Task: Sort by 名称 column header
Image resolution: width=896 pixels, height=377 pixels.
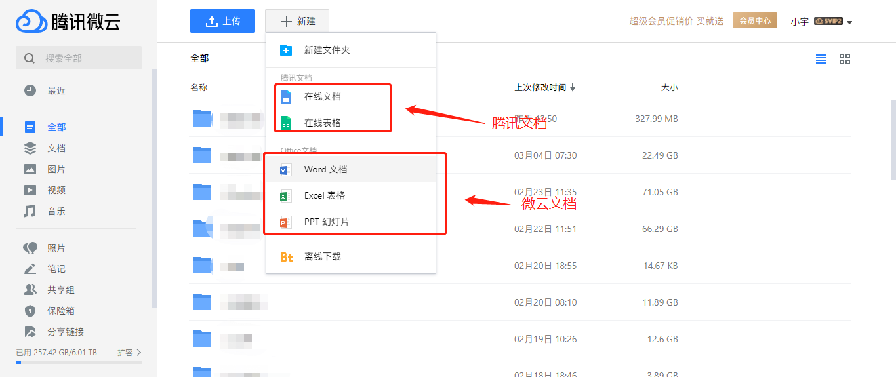Action: [x=199, y=88]
